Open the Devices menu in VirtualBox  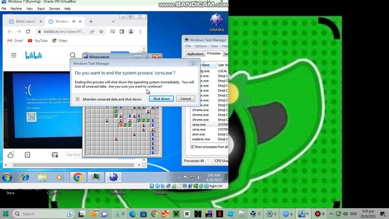pos(55,9)
